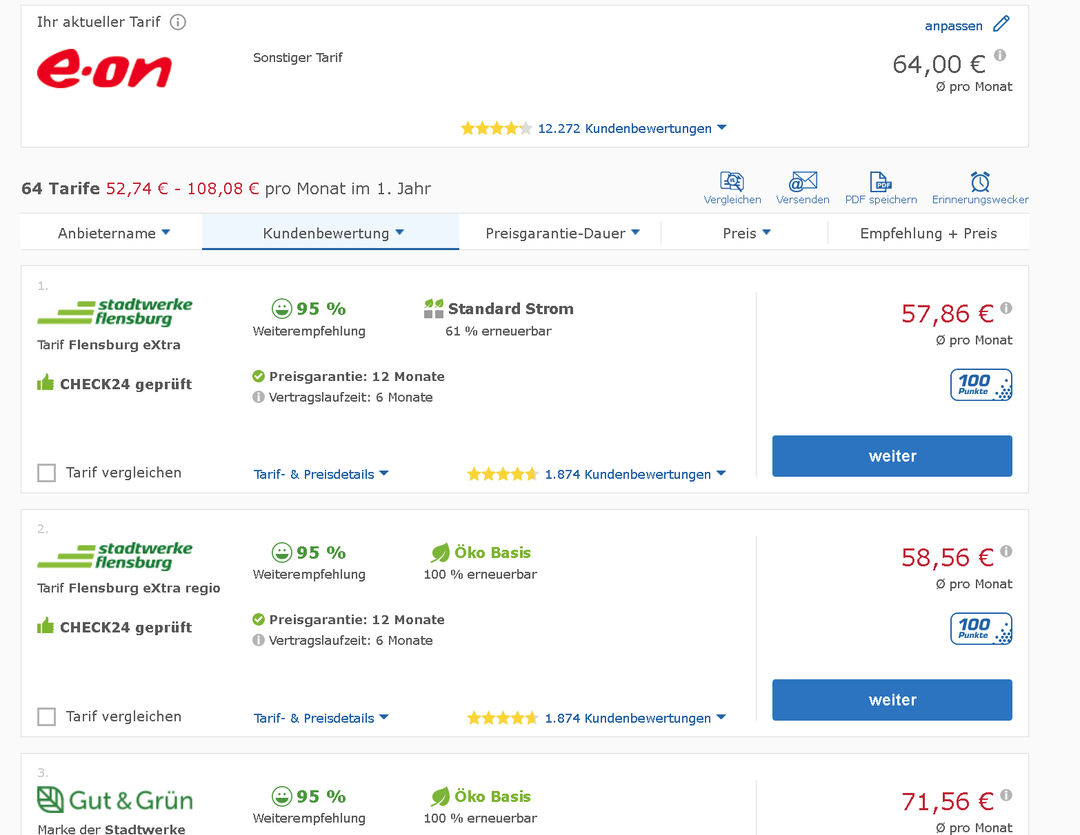Viewport: 1080px width, 835px height.
Task: Click info icon beside 71,56 € price
Action: (x=1006, y=795)
